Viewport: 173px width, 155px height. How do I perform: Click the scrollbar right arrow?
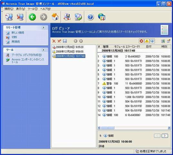pyautogui.click(x=169, y=128)
